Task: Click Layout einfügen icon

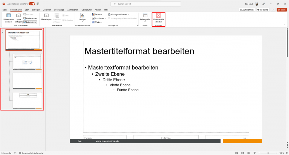Action: (18, 16)
